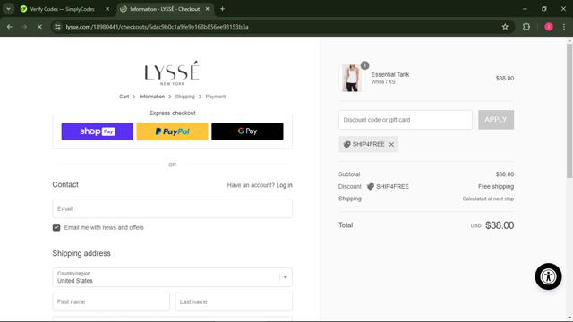Image resolution: width=573 pixels, height=322 pixels.
Task: Check out with PayPal button
Action: pos(172,131)
